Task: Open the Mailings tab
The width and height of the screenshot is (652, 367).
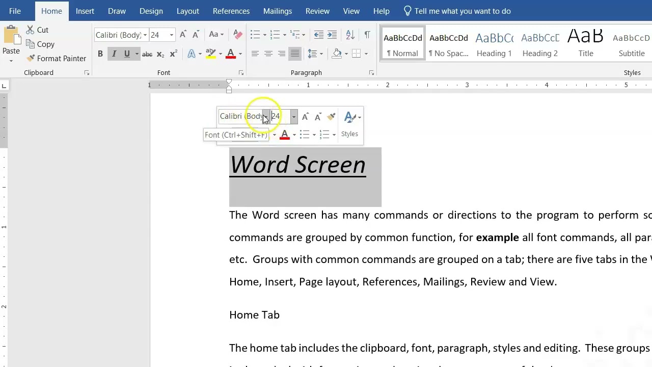Action: (x=278, y=11)
